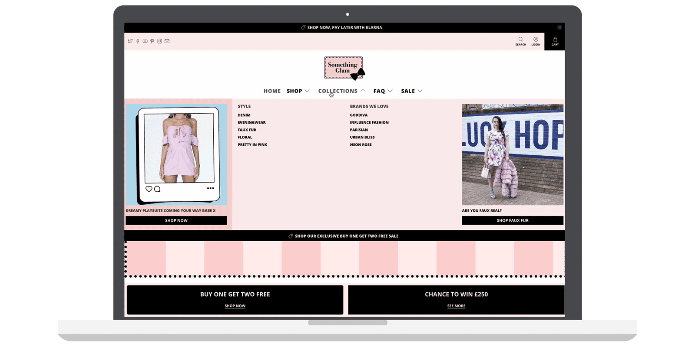Open the YouTube channel icon
Image resolution: width=695 pixels, height=347 pixels.
pos(145,41)
